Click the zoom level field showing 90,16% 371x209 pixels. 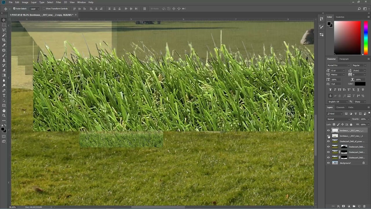12,207
